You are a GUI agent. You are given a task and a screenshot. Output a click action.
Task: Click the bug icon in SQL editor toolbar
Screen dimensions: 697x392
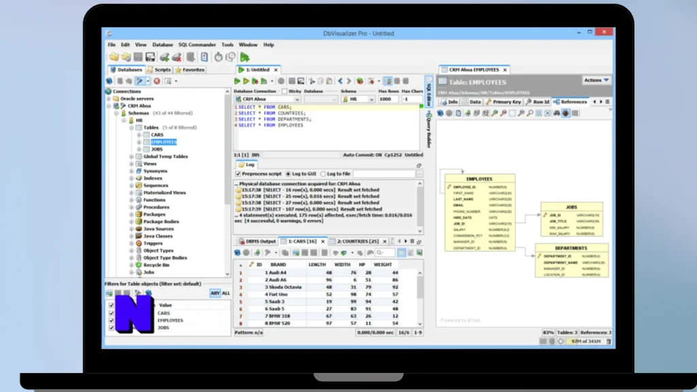point(359,82)
